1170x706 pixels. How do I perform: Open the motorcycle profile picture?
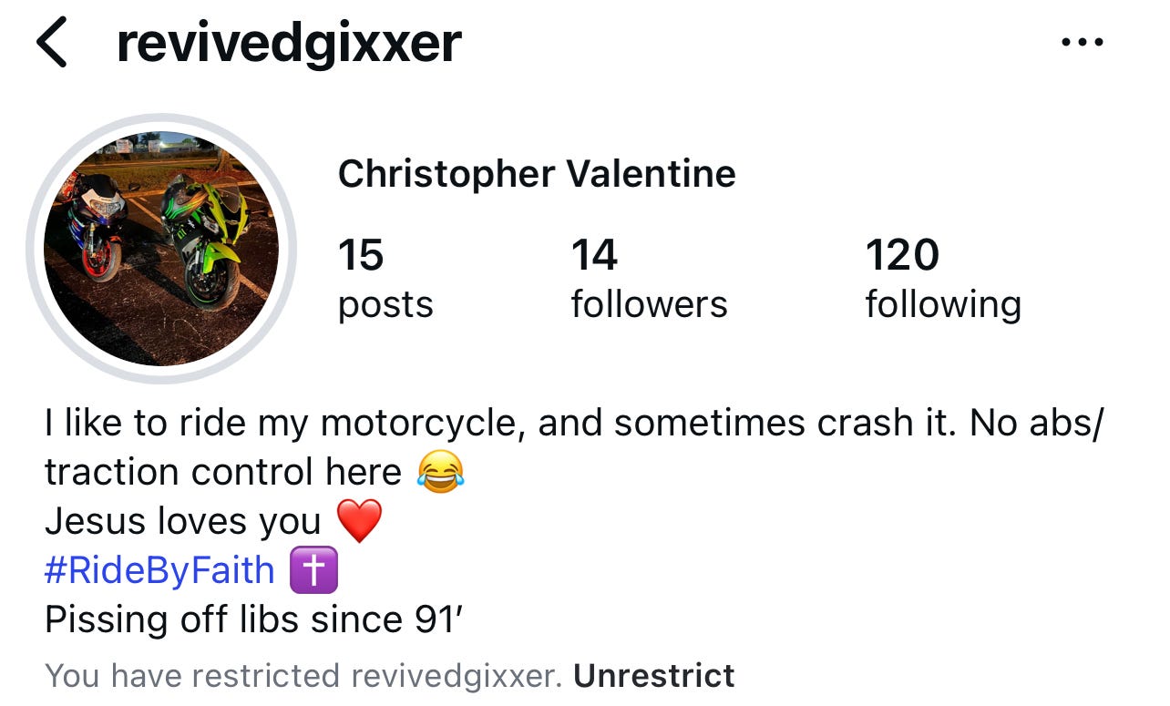click(161, 249)
